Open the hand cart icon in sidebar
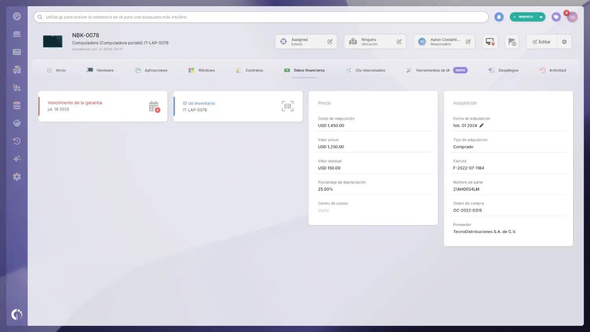Image resolution: width=590 pixels, height=332 pixels. coord(17,88)
